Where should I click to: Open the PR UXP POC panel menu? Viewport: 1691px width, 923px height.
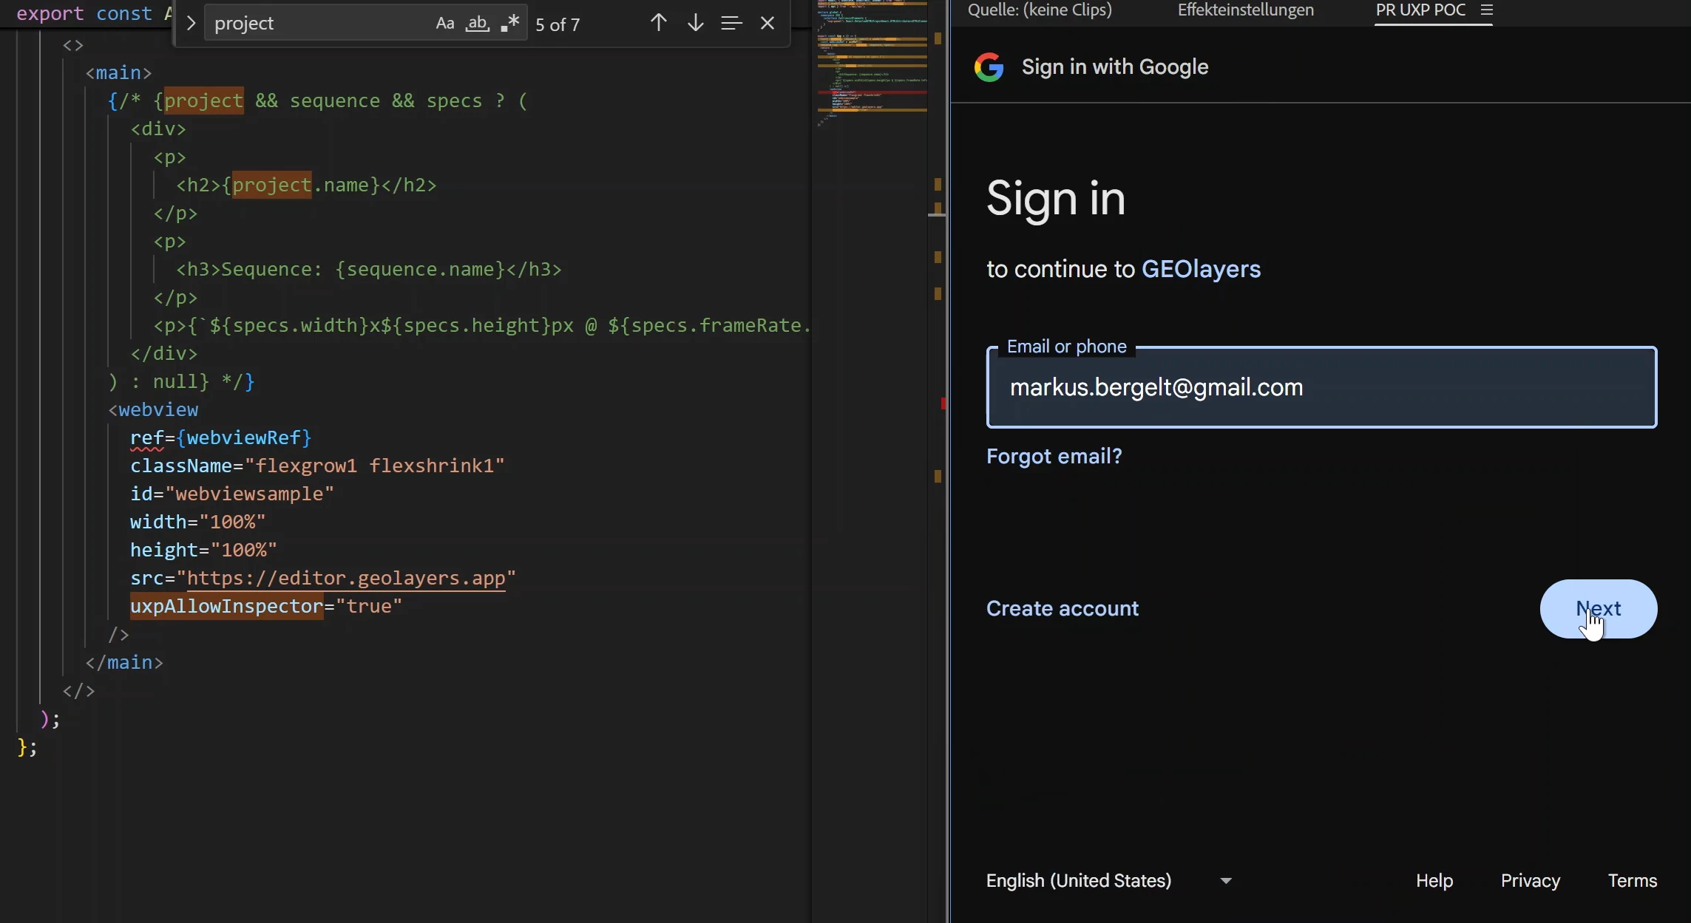(x=1487, y=10)
